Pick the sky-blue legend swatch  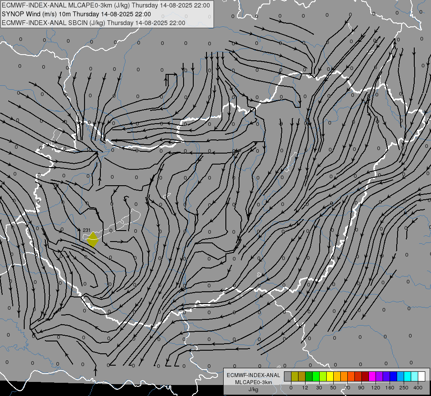401,376
